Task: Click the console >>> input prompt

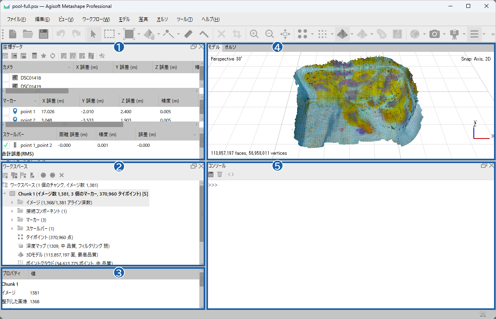Action: pos(213,185)
